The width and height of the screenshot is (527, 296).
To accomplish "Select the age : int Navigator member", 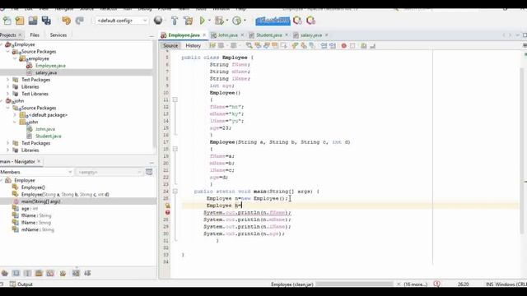I will click(x=30, y=208).
